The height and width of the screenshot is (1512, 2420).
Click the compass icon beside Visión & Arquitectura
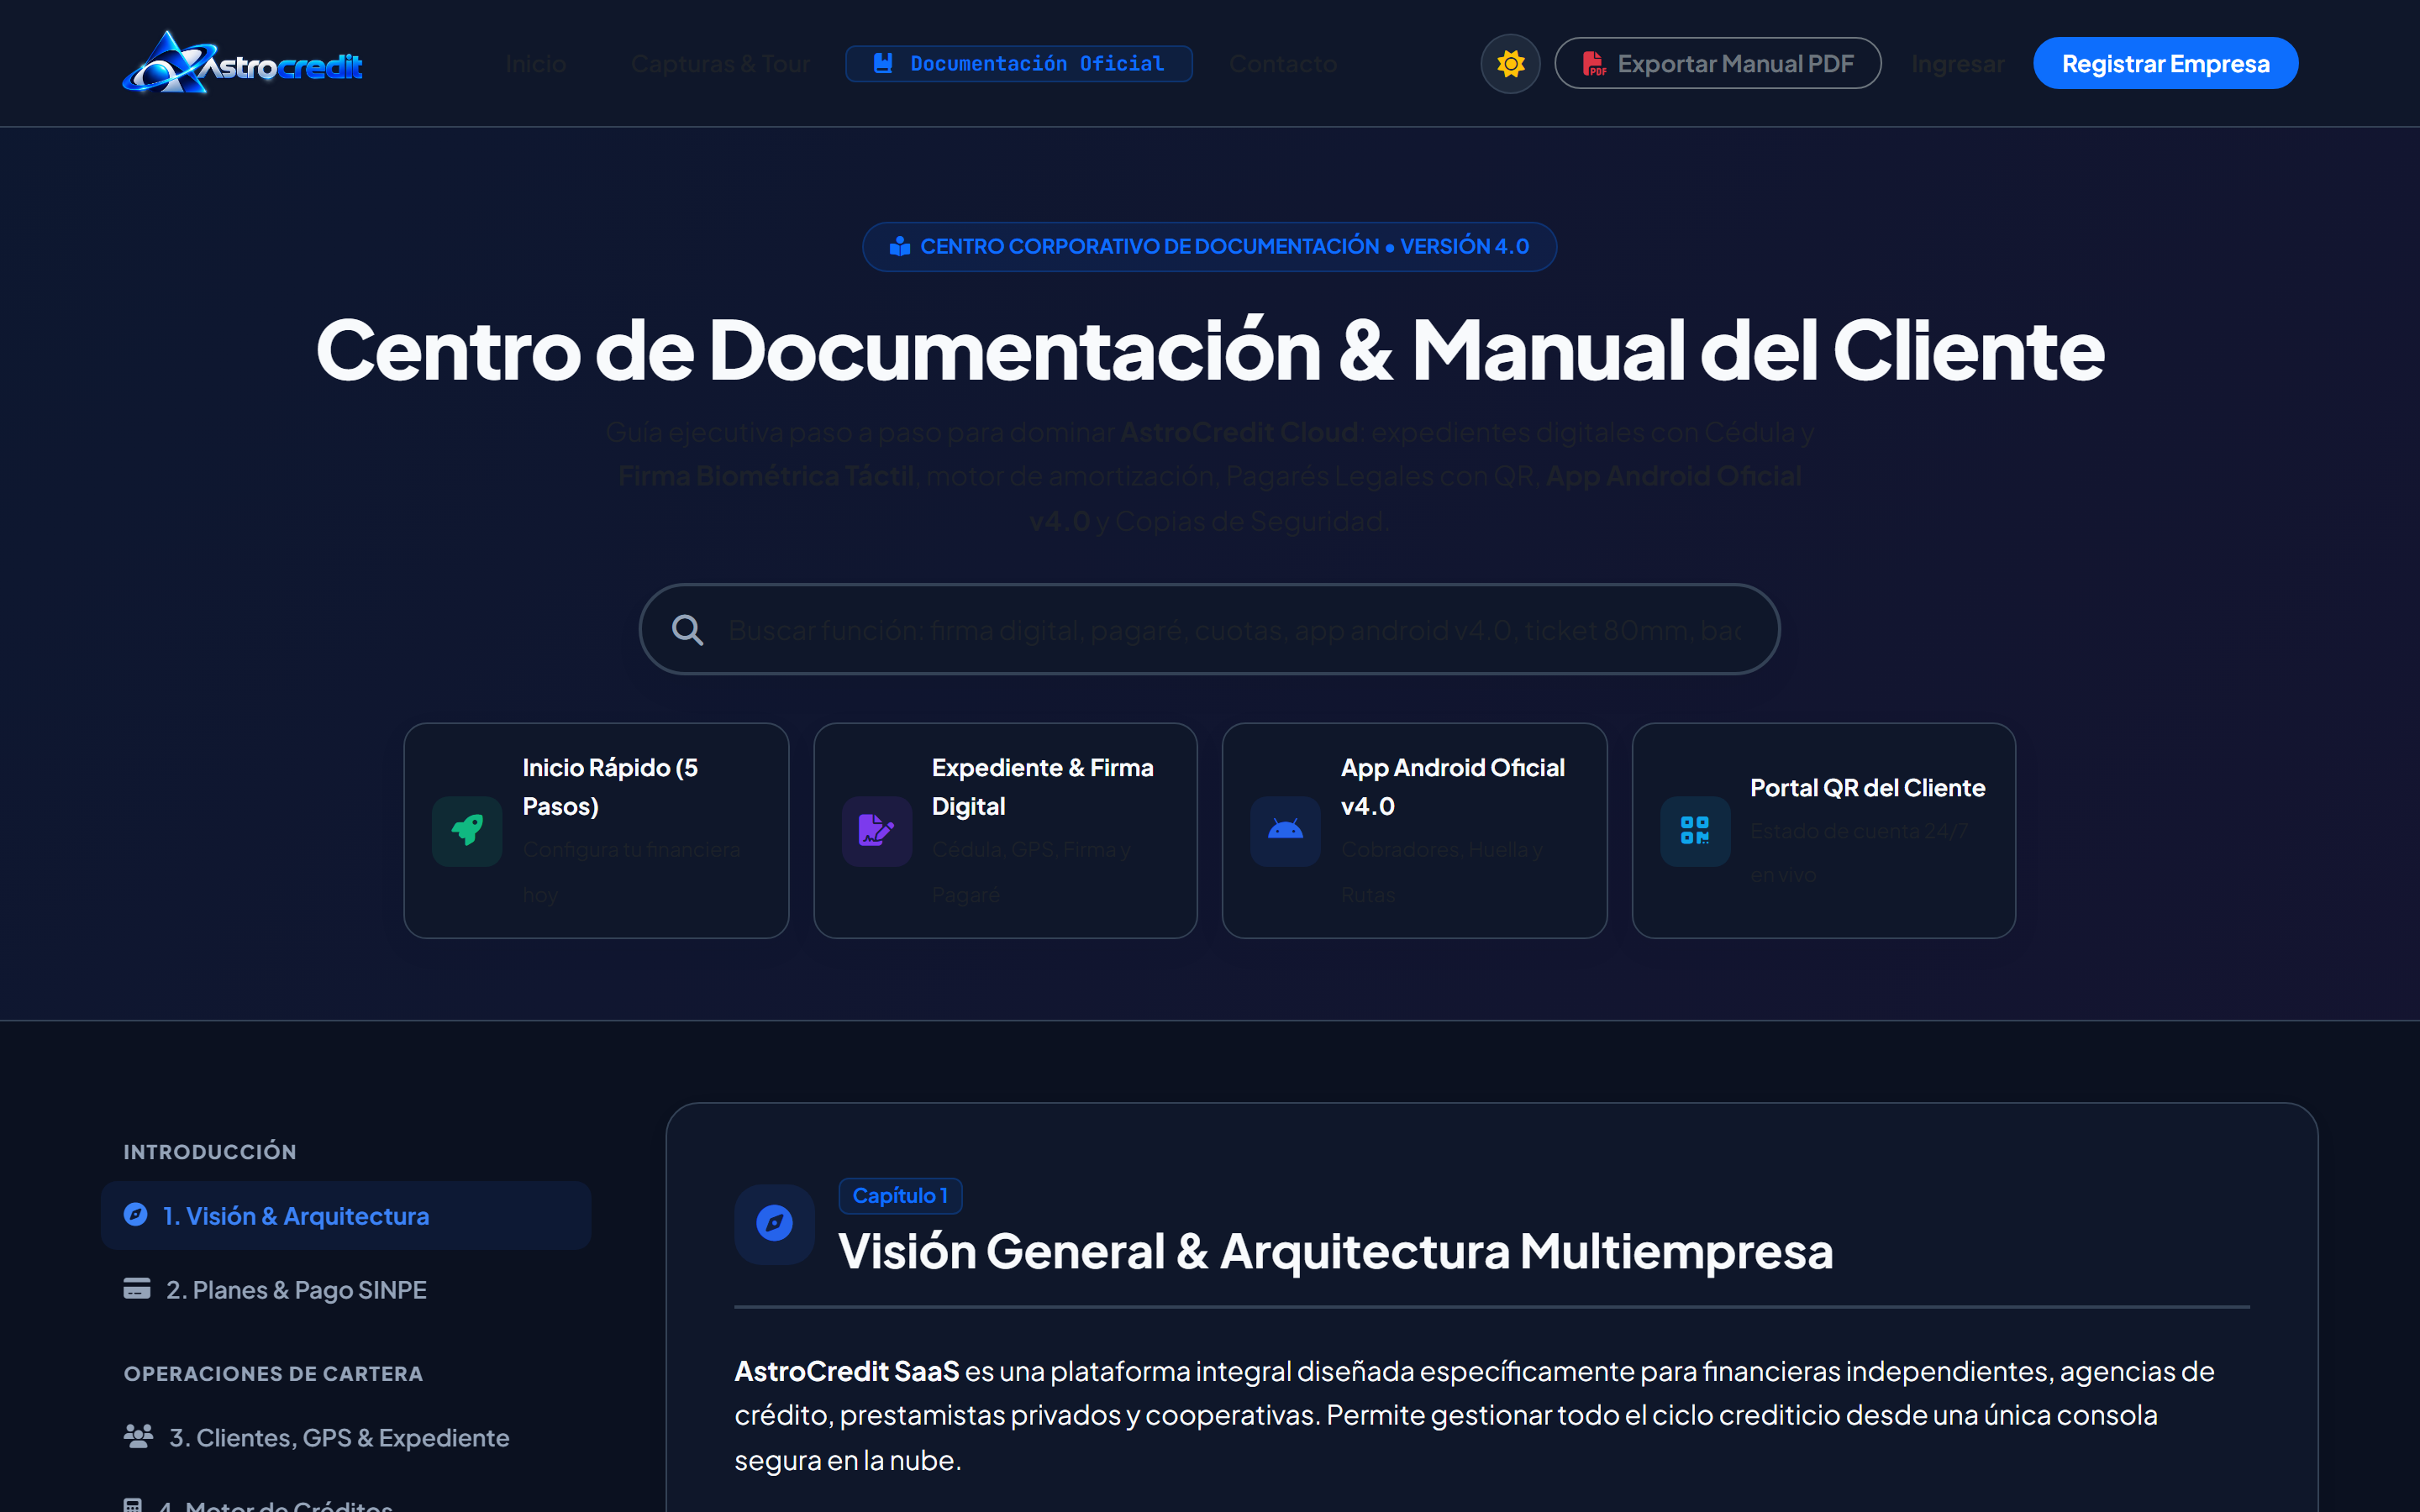tap(136, 1215)
